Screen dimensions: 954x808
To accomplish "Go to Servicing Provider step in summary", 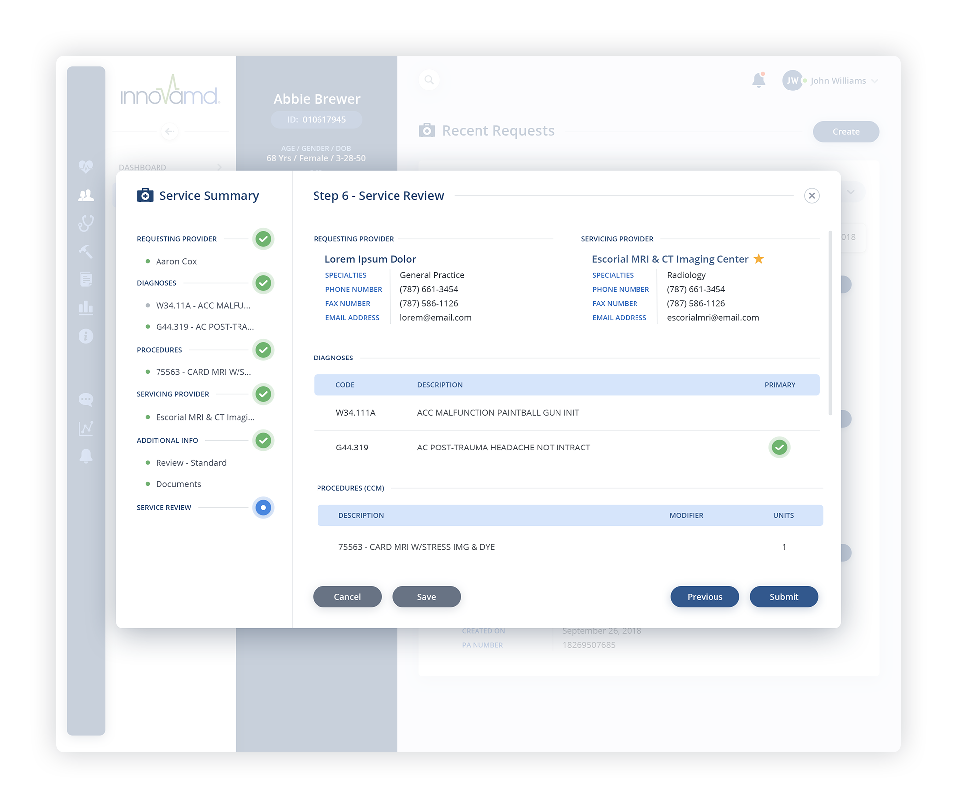I will pos(172,394).
